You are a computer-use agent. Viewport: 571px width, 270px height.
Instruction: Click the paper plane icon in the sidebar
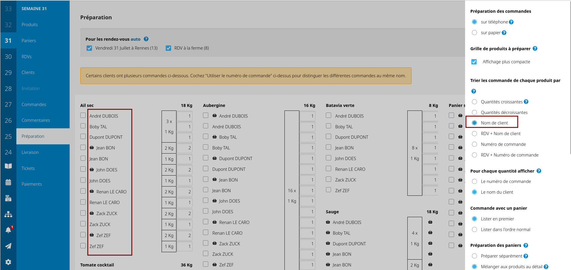click(x=8, y=246)
